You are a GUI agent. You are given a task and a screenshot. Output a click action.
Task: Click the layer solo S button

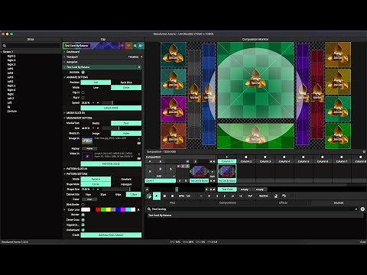click(171, 169)
